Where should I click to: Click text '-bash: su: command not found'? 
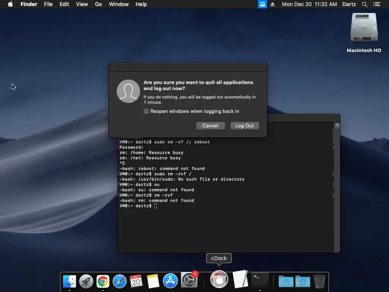click(157, 190)
